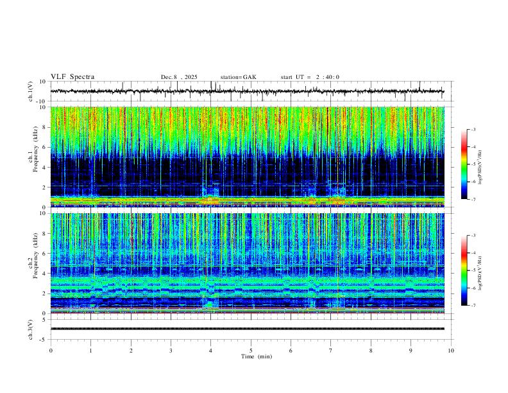508x393 pixels.
Task: Click the 'station=GAK' label
Action: [x=238, y=77]
